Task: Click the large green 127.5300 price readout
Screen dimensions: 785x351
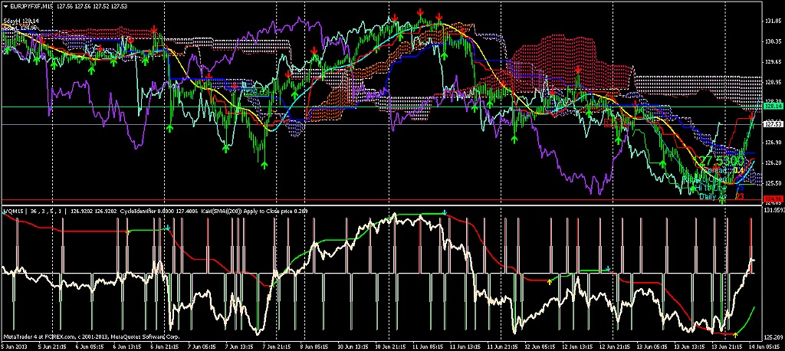Action: tap(721, 161)
